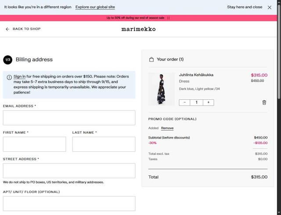This screenshot has height=215, width=281.
Task: Click the struck-through $450.00 original price
Action: coord(257,81)
